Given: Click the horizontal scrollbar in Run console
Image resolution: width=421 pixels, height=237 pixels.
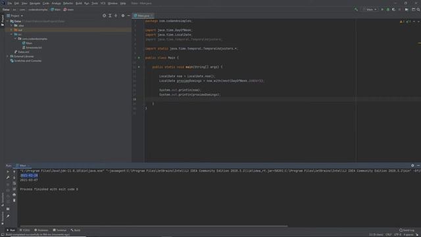Looking at the screenshot, I should pos(153,226).
